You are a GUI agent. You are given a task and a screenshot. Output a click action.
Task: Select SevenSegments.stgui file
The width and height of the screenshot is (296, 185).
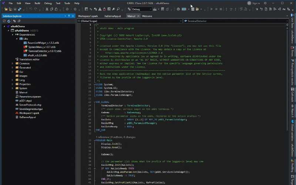pos(31,109)
